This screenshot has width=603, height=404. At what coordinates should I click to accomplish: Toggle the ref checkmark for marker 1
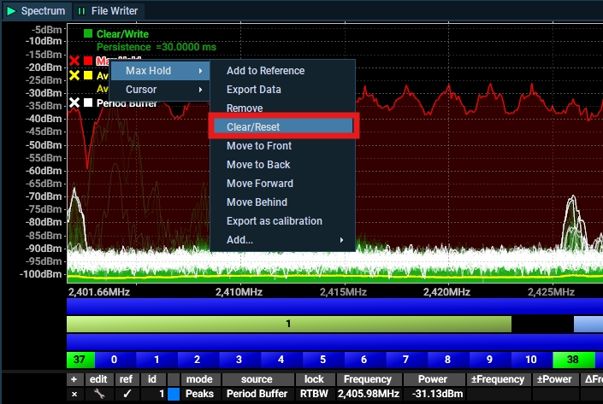(x=126, y=394)
